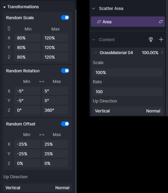Screen dimensions: 168x193
Task: Add content with the plus icon
Action: click(161, 39)
